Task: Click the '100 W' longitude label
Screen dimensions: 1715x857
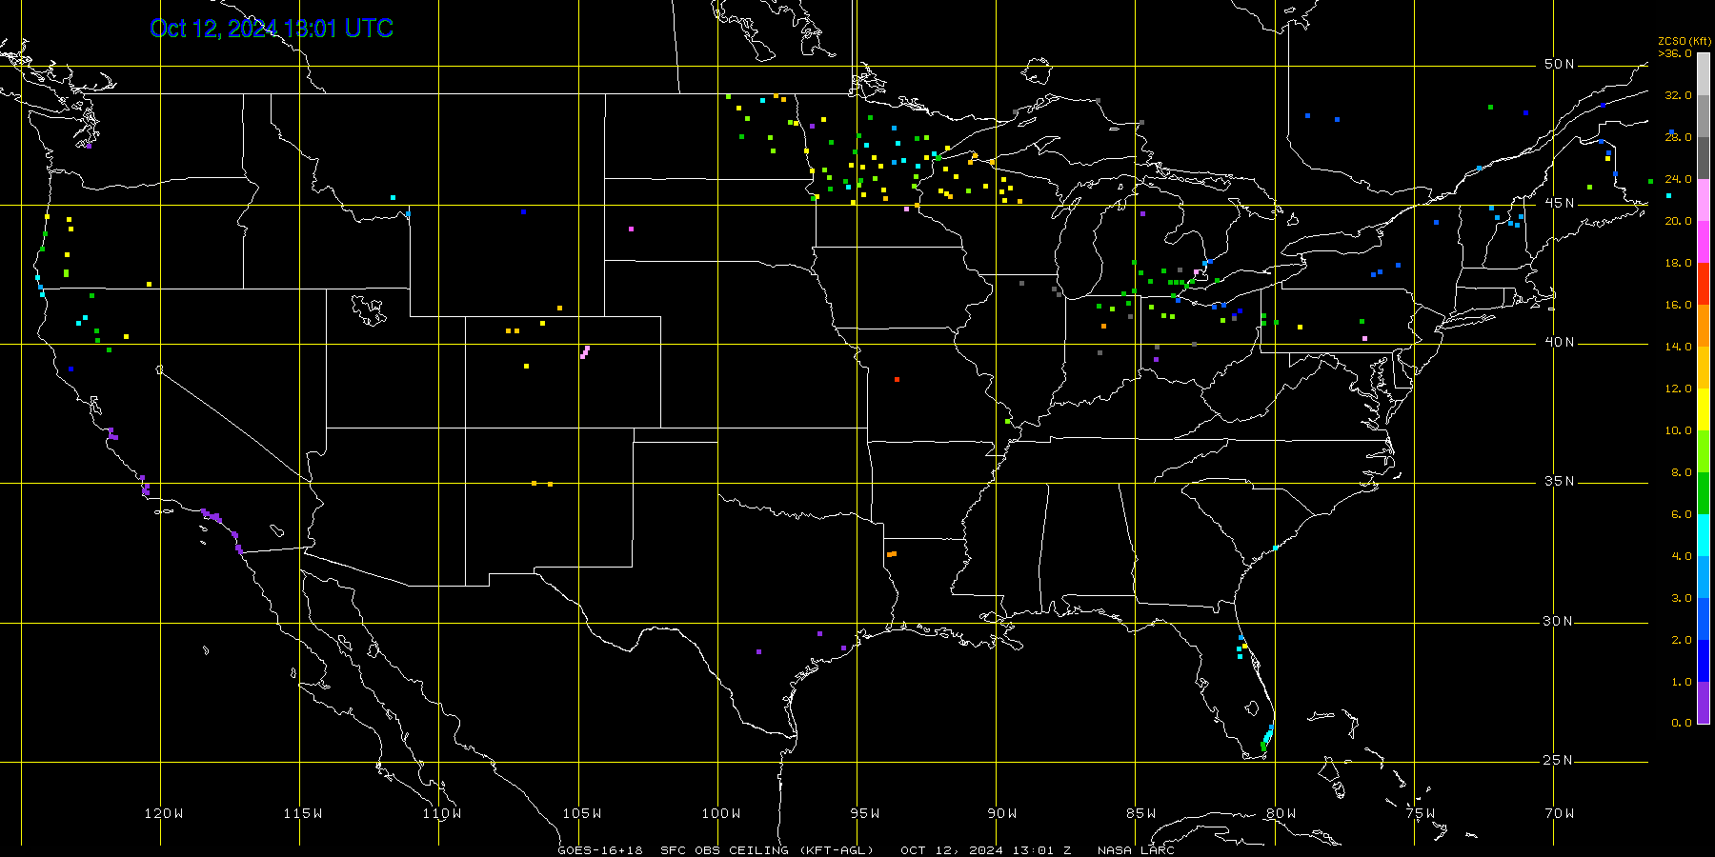Action: [x=721, y=813]
